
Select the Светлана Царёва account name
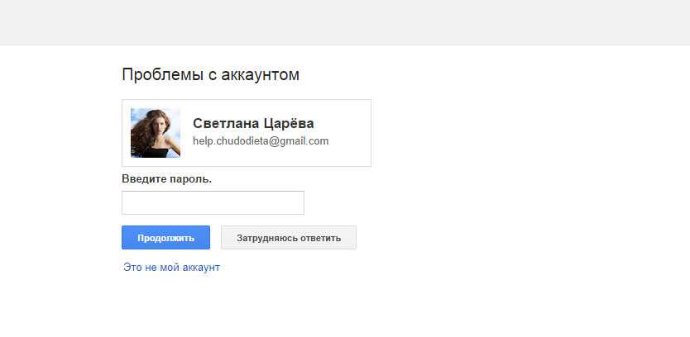tap(253, 123)
